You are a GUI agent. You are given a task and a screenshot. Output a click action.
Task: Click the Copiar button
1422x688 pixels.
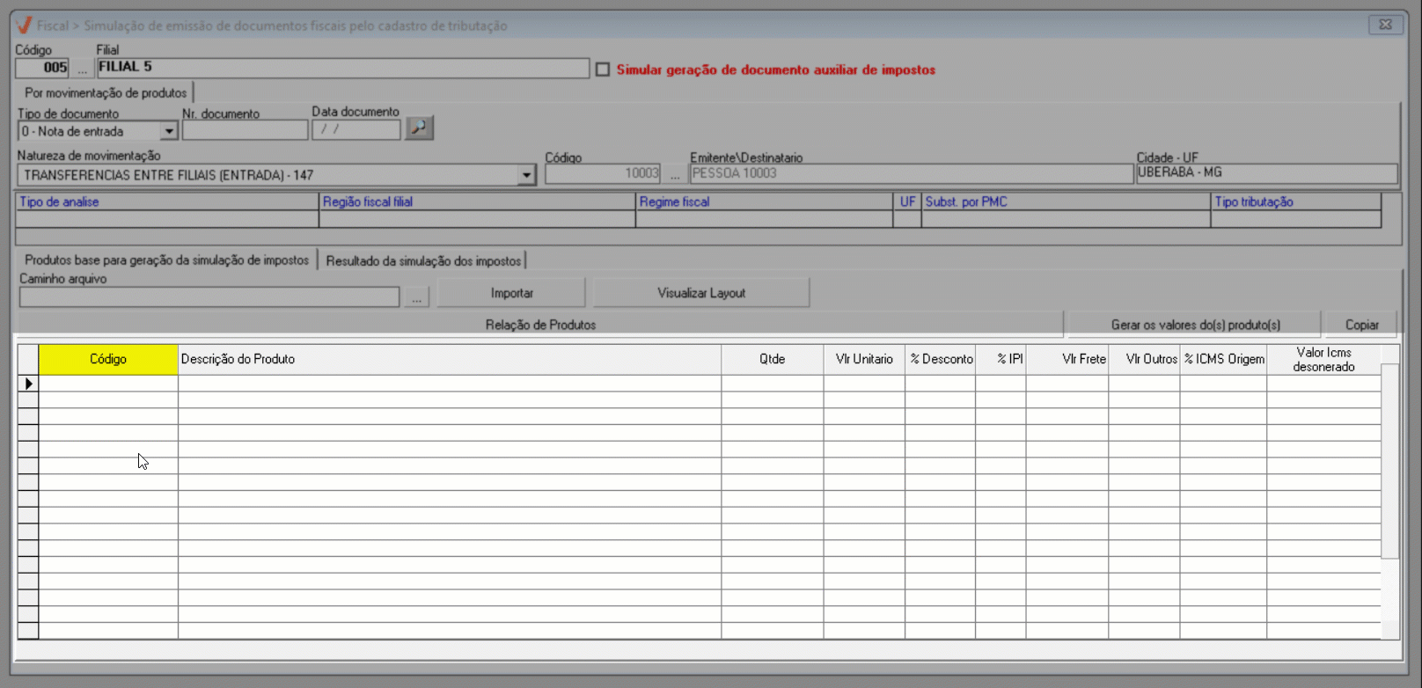point(1361,325)
